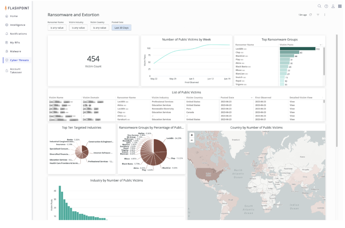Click LockBit in Top Ransomware Groups list
The height and width of the screenshot is (228, 345).
point(240,49)
